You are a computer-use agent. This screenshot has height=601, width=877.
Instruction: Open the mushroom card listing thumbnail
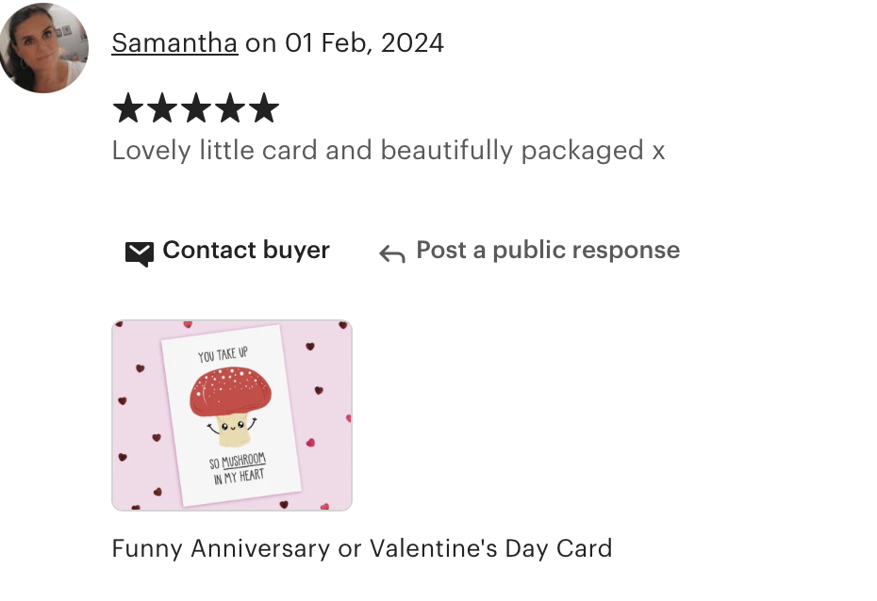pyautogui.click(x=232, y=415)
